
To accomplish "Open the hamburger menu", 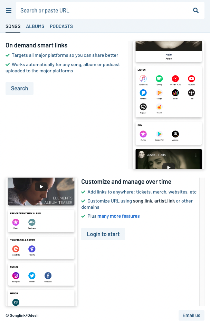I will tap(9, 11).
